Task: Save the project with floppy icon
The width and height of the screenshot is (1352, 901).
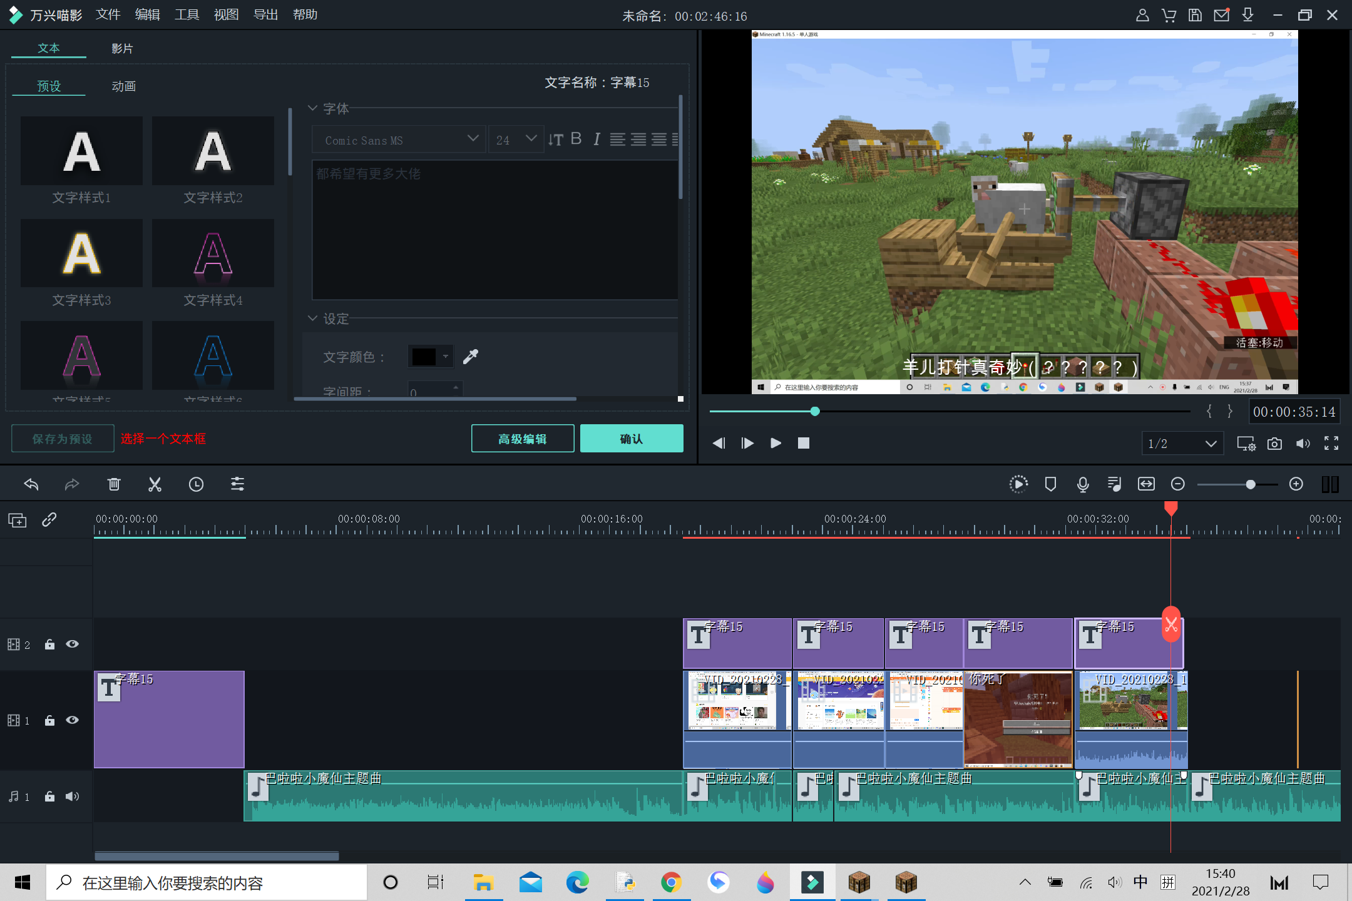Action: point(1195,15)
